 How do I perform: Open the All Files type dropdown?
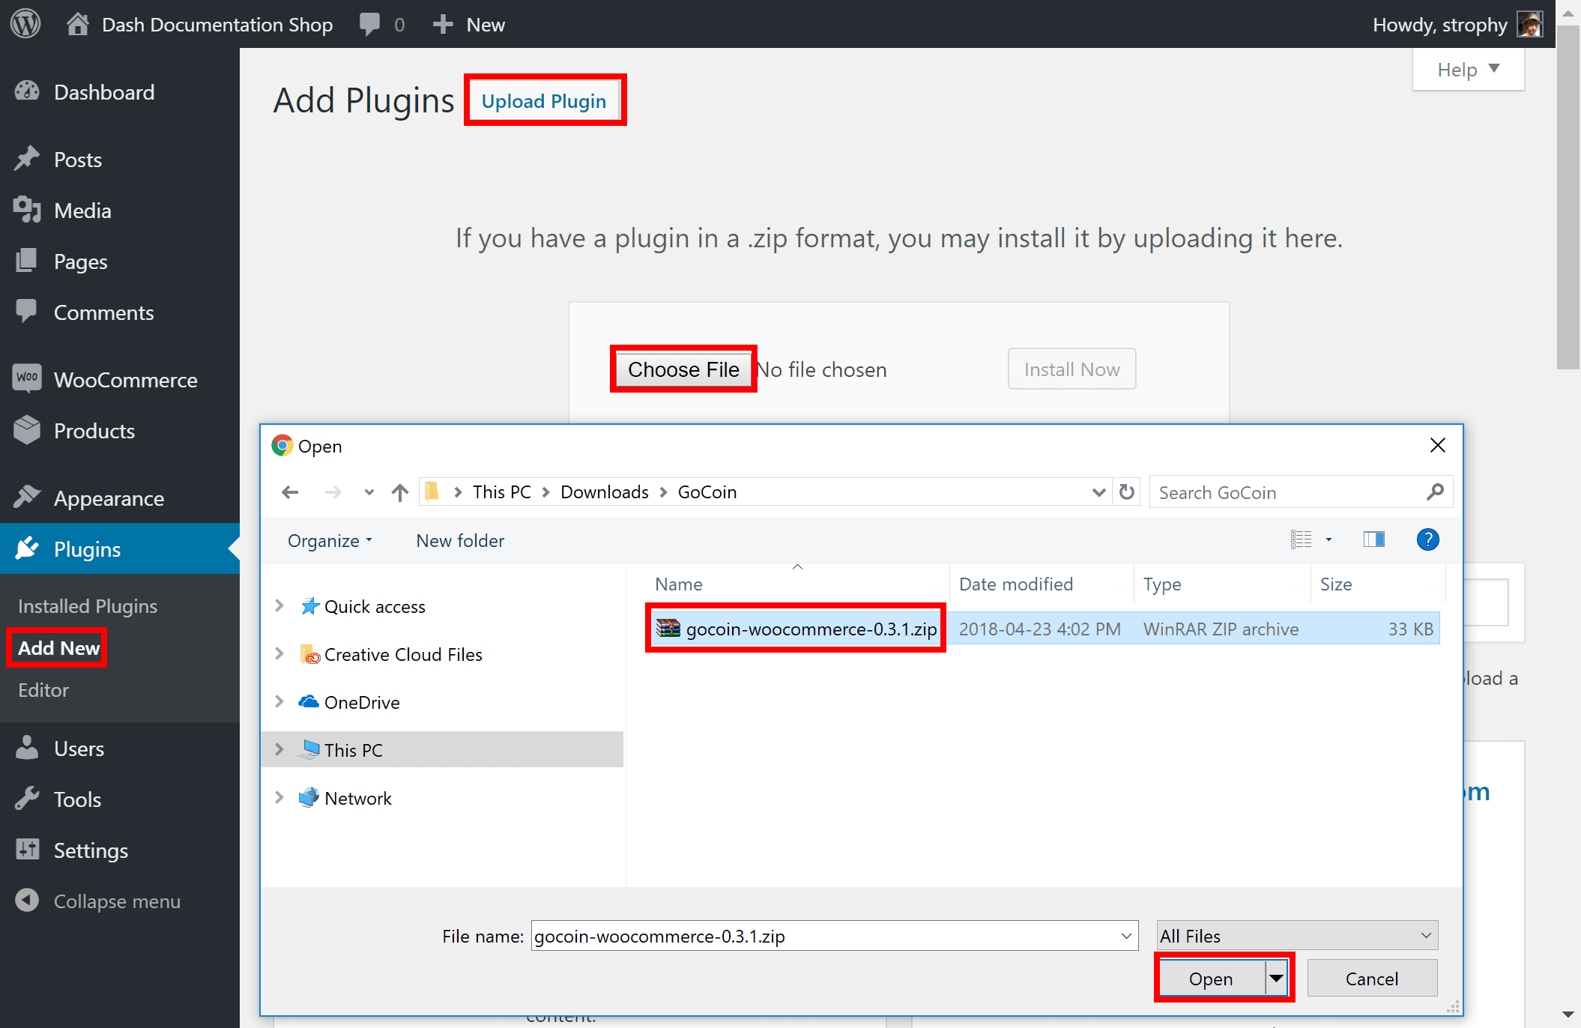click(x=1297, y=936)
